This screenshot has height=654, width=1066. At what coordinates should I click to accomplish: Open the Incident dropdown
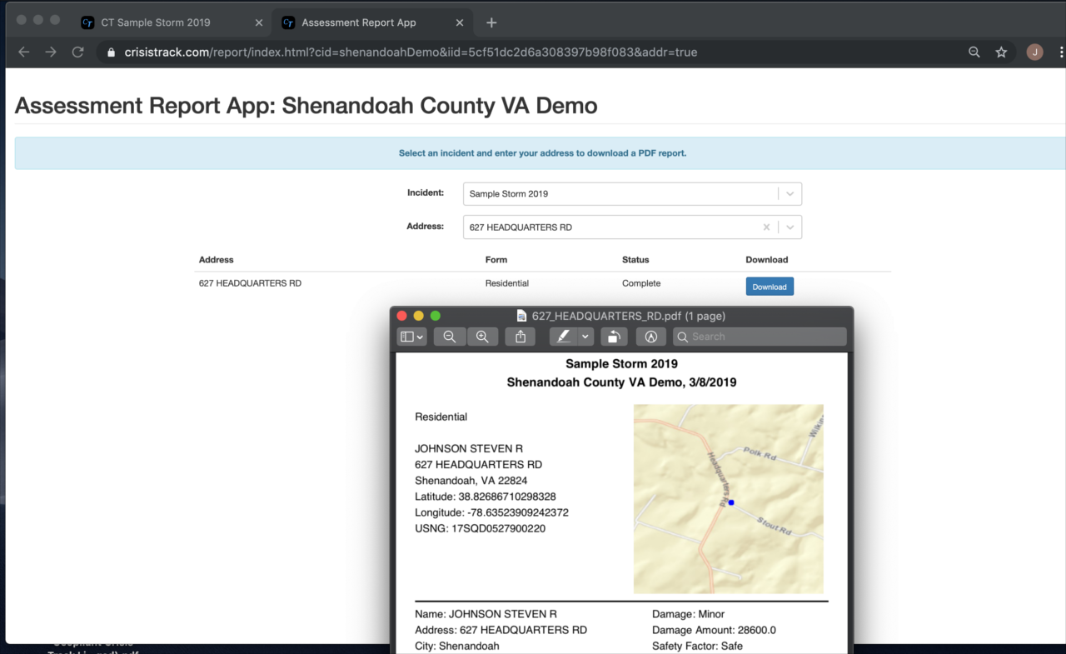point(790,193)
